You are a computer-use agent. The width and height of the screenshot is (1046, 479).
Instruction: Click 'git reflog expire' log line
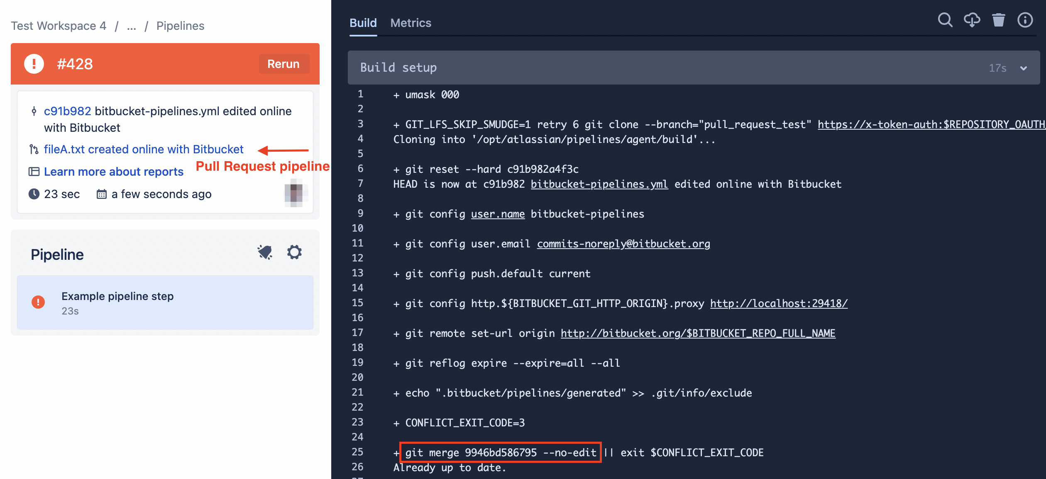(507, 363)
